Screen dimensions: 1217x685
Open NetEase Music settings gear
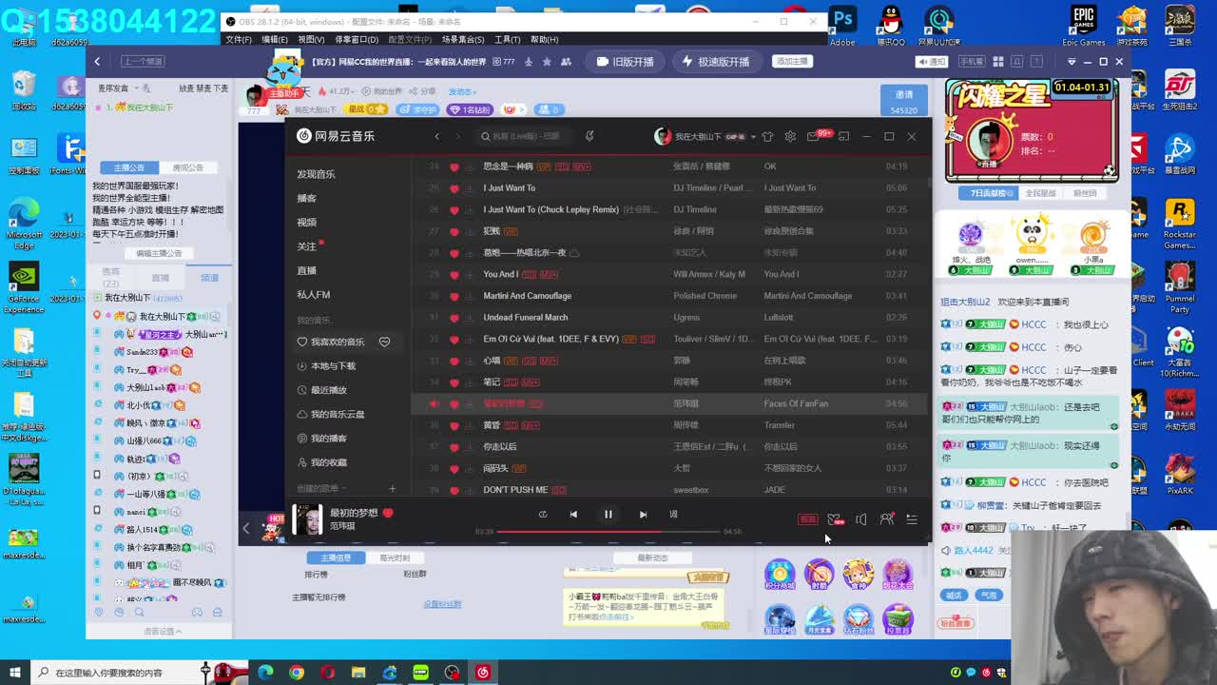click(790, 136)
